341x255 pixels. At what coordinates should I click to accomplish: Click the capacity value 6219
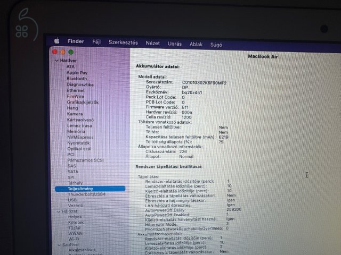click(224, 137)
